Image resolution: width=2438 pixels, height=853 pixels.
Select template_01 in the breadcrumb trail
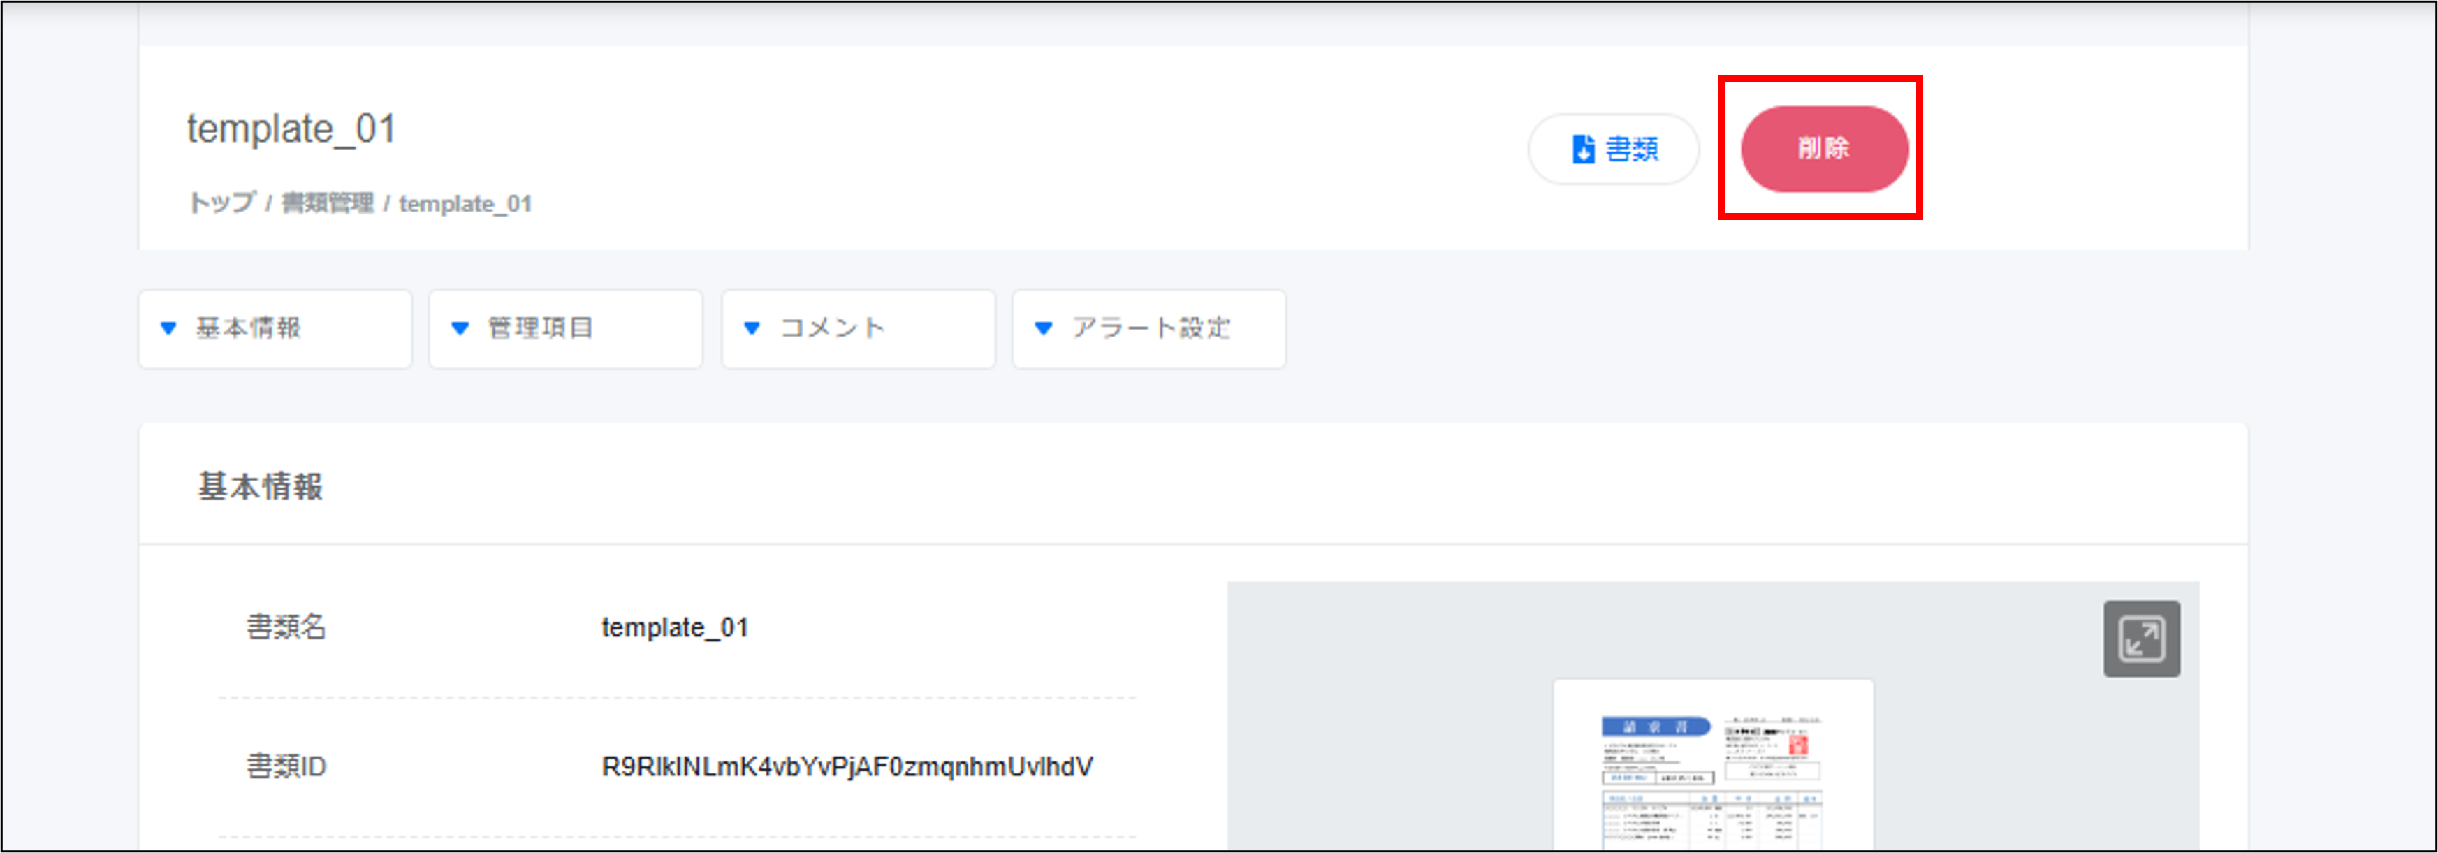point(465,203)
